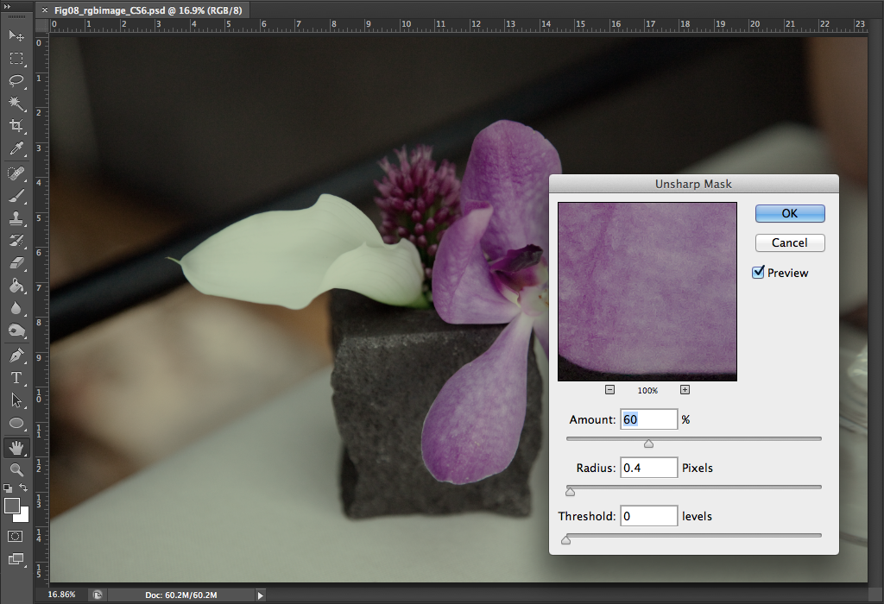Select the Move tool

[x=16, y=35]
